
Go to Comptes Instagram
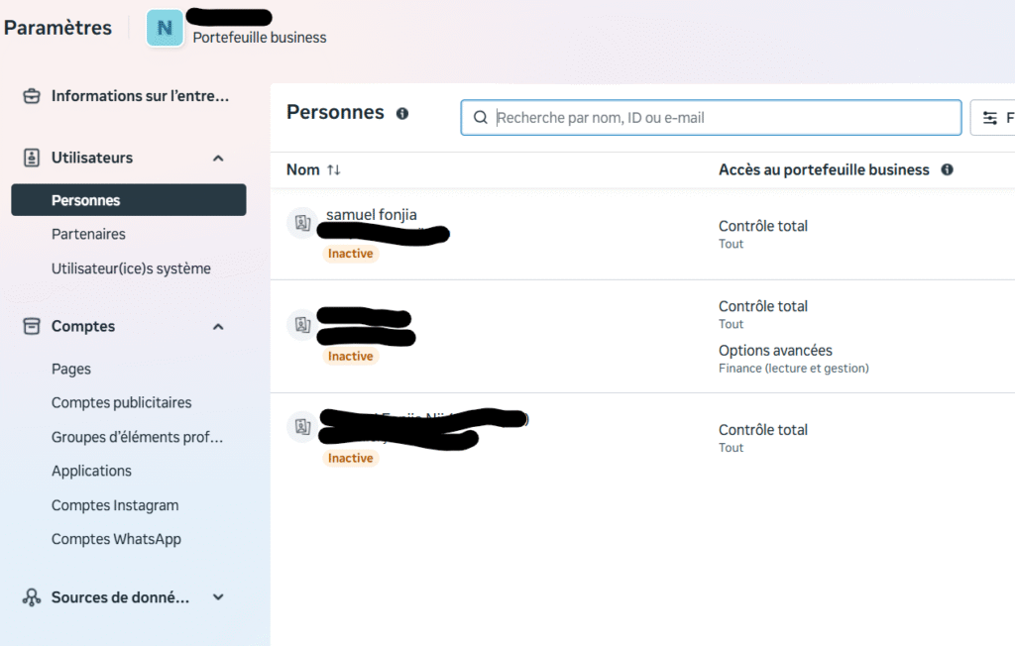[115, 505]
